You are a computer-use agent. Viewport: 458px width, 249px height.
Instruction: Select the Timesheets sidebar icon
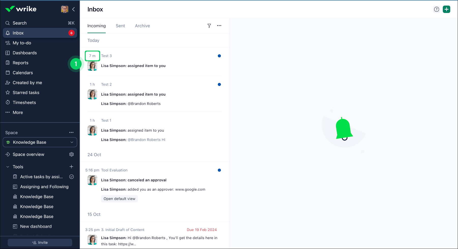click(x=8, y=102)
